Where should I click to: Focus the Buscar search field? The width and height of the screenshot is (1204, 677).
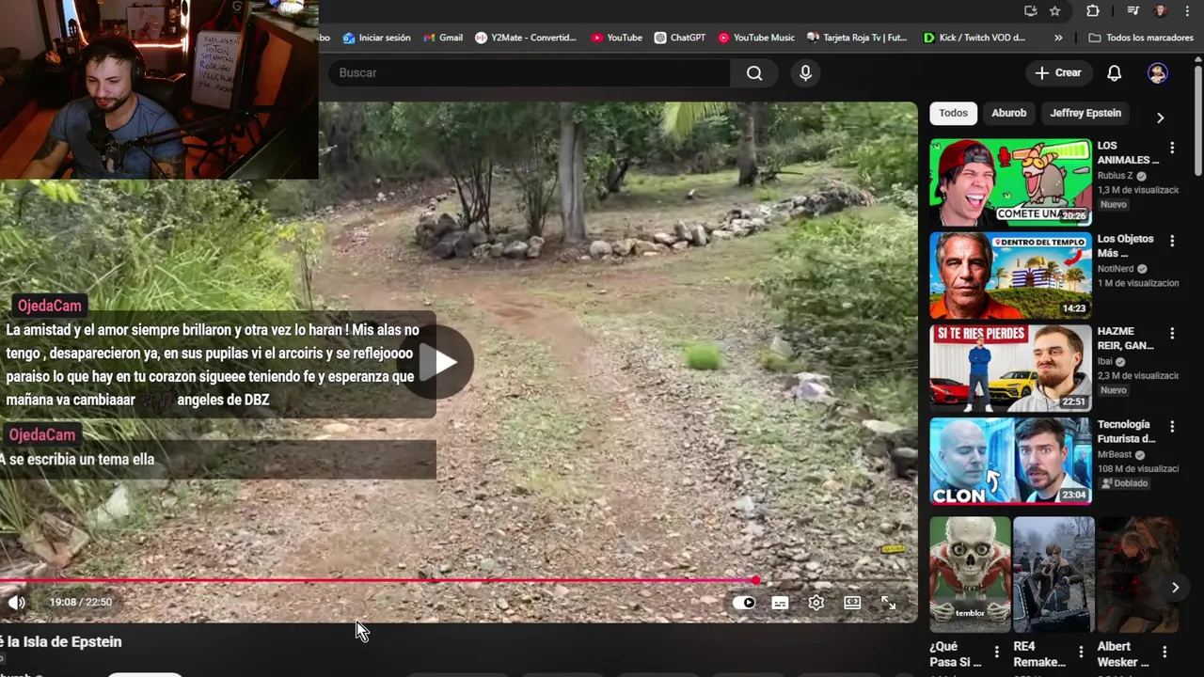[529, 72]
